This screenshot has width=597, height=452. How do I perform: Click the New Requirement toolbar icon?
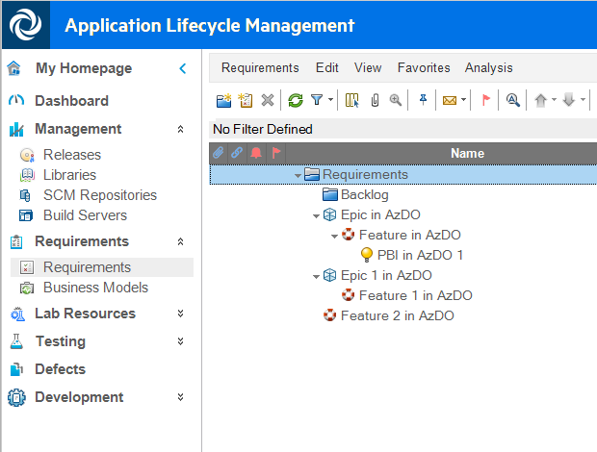click(x=246, y=100)
